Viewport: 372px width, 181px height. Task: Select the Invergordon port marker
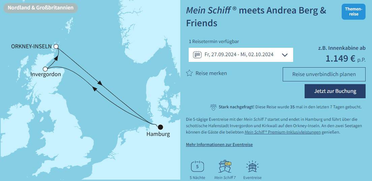coord(45,69)
